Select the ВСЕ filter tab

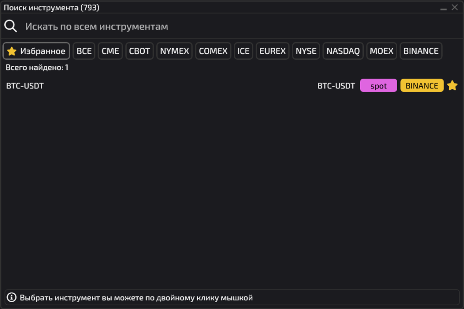84,51
